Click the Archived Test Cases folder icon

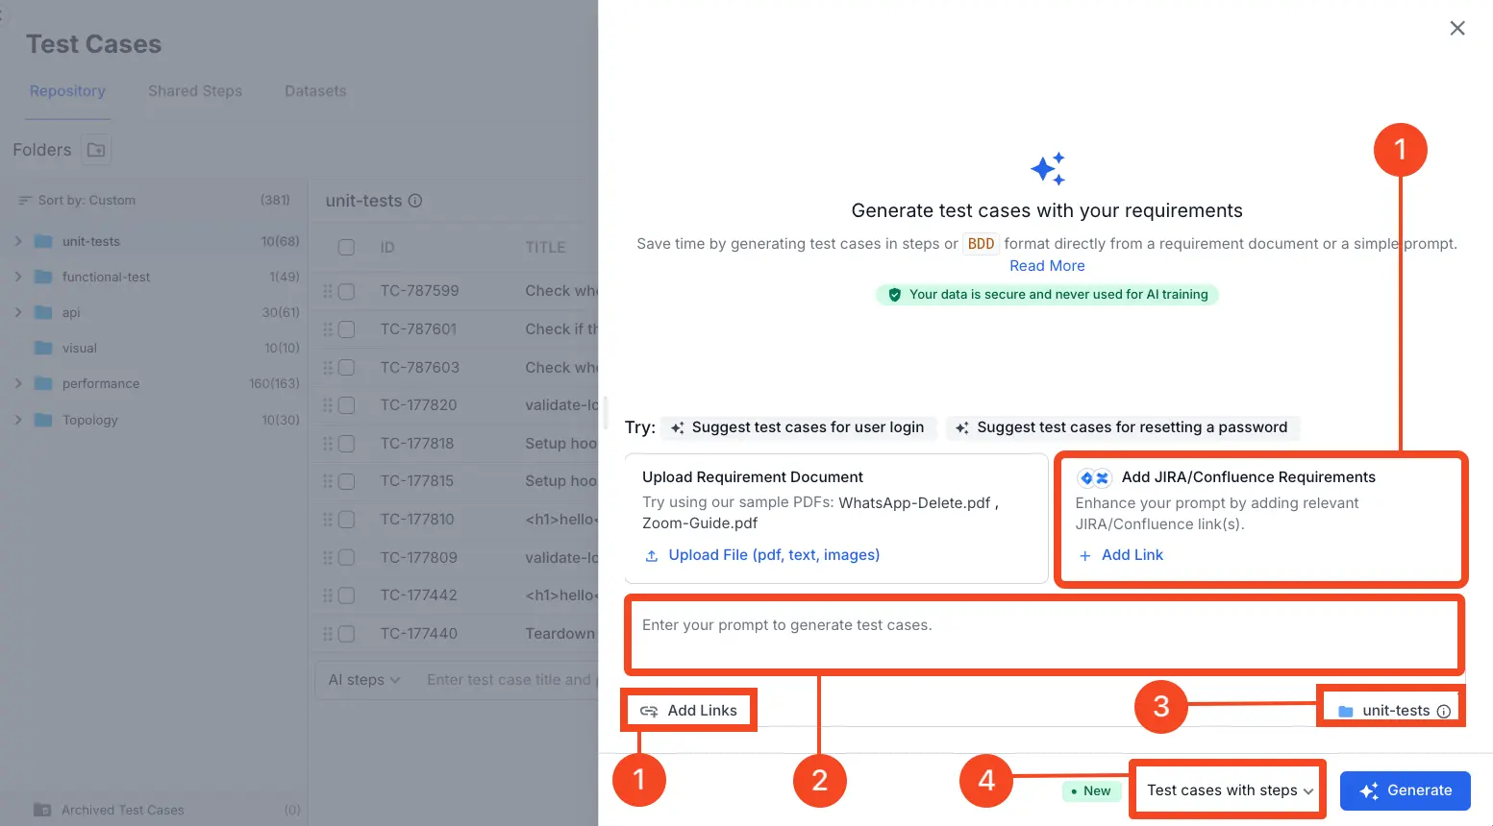tap(42, 810)
